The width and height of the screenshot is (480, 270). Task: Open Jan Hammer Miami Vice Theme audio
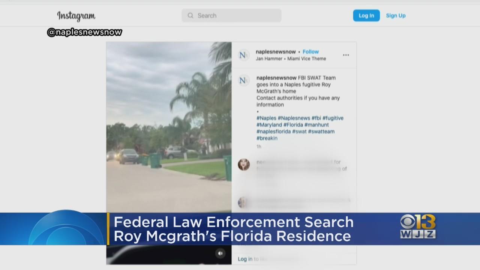pyautogui.click(x=291, y=58)
